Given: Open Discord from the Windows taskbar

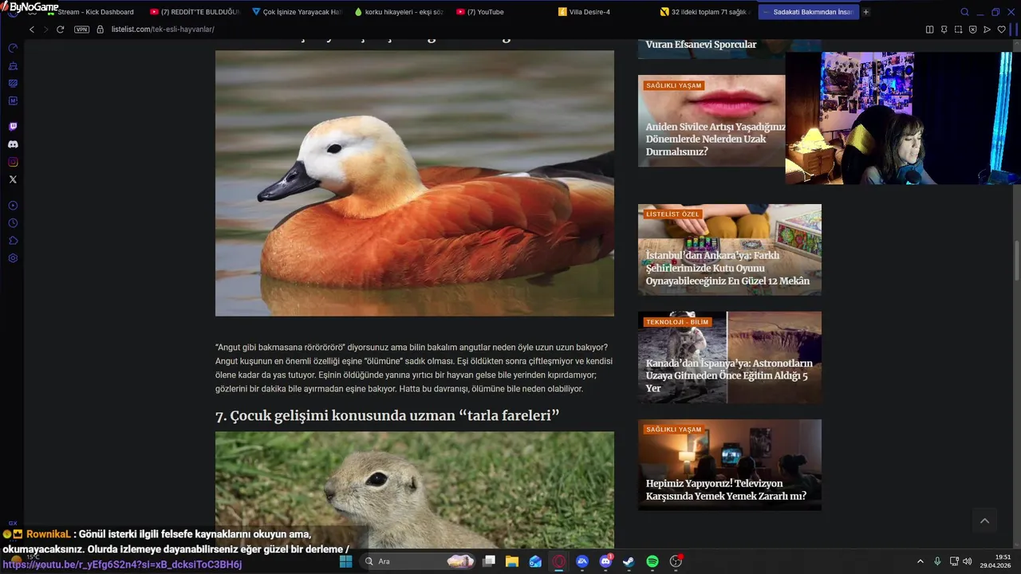Looking at the screenshot, I should (x=605, y=561).
